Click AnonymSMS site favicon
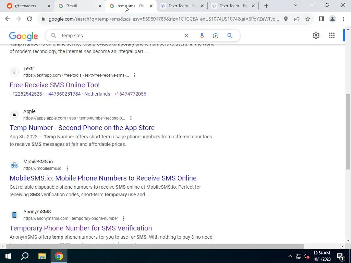 click(14, 215)
